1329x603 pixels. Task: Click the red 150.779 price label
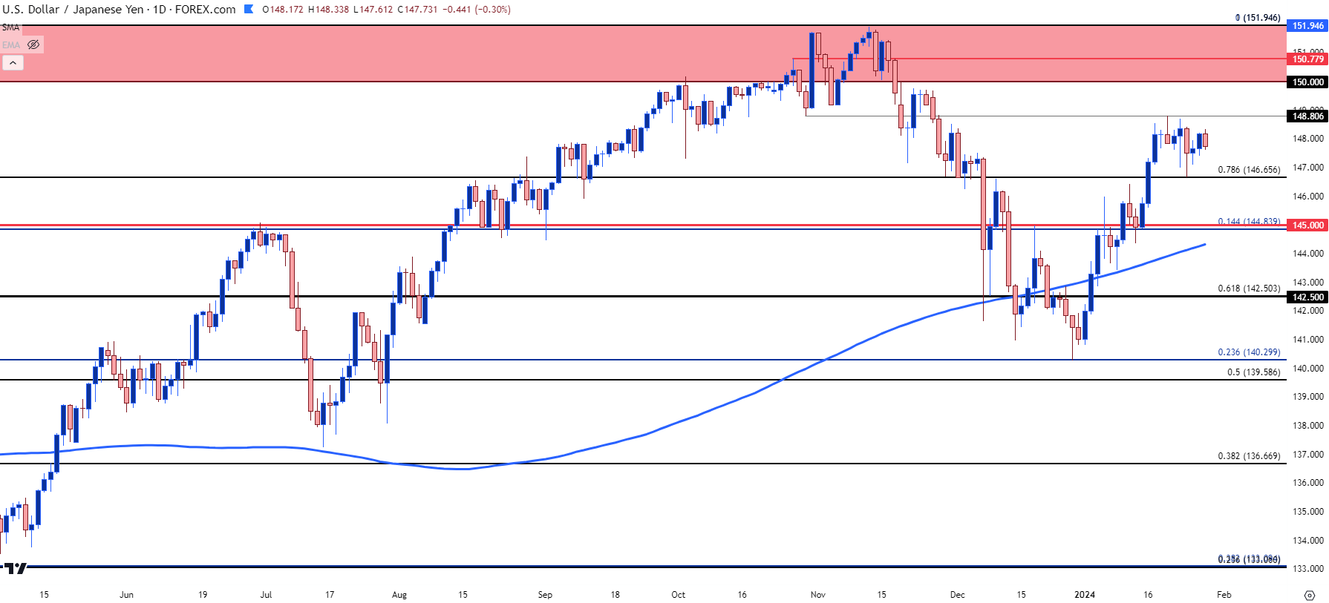click(1307, 59)
